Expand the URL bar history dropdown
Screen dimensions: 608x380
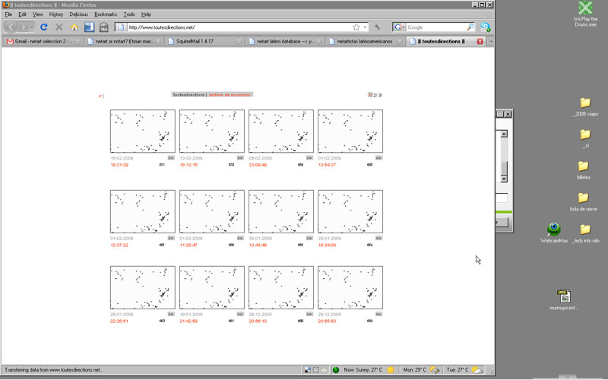(365, 27)
